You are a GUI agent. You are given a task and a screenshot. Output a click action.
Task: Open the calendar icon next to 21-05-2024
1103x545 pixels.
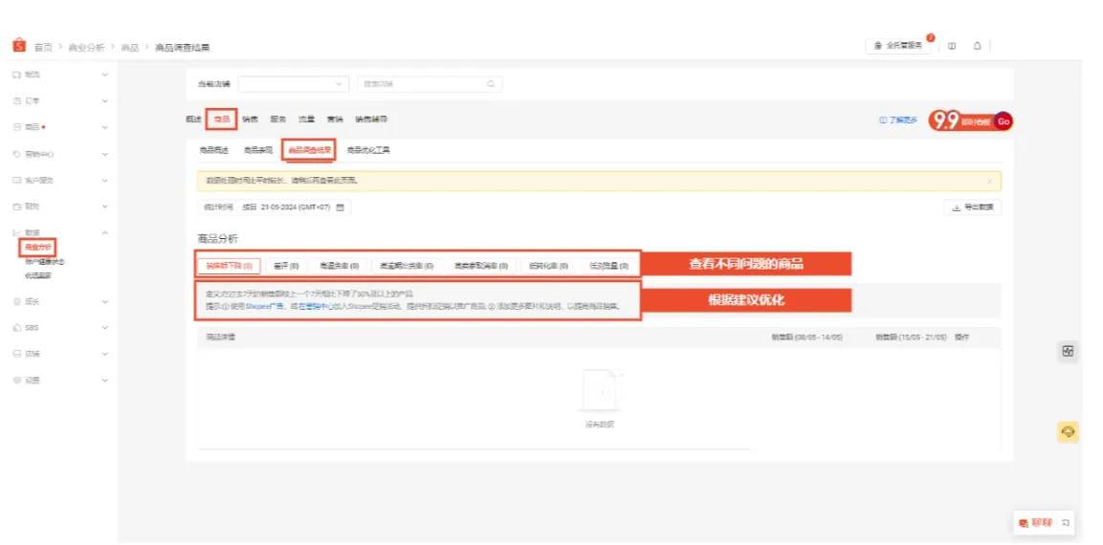[341, 207]
